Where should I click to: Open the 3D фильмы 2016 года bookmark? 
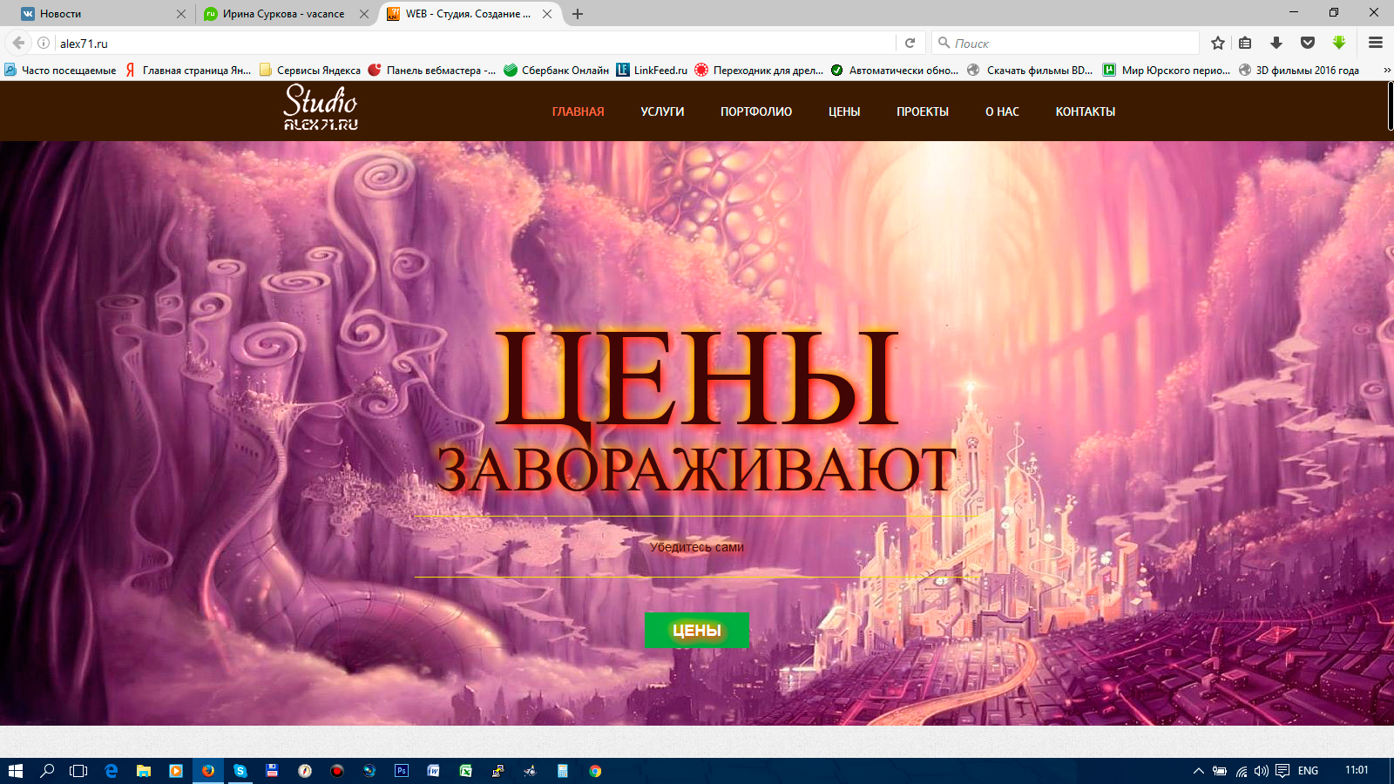1299,71
